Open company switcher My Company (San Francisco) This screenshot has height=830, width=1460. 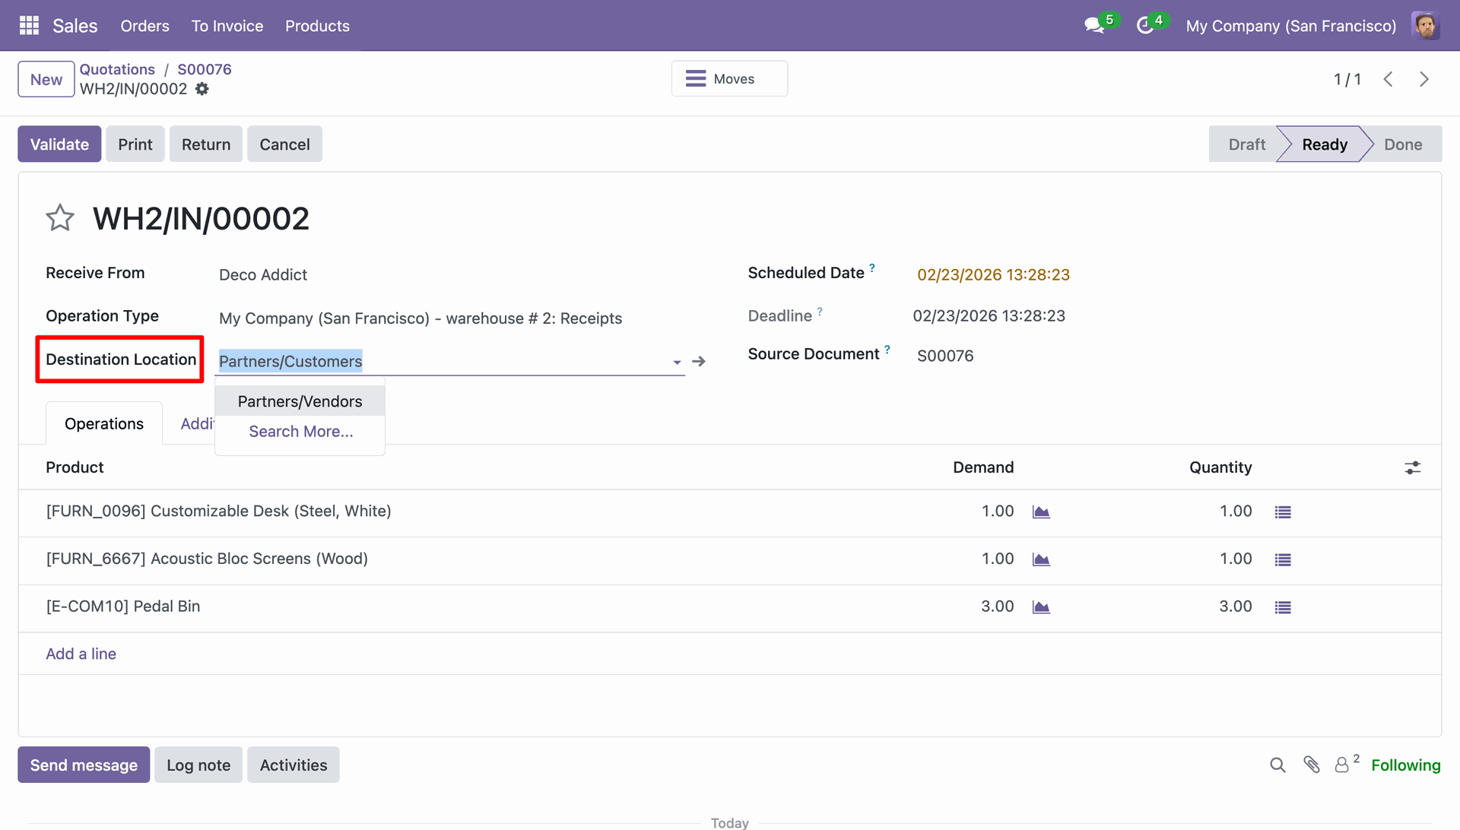click(1290, 26)
